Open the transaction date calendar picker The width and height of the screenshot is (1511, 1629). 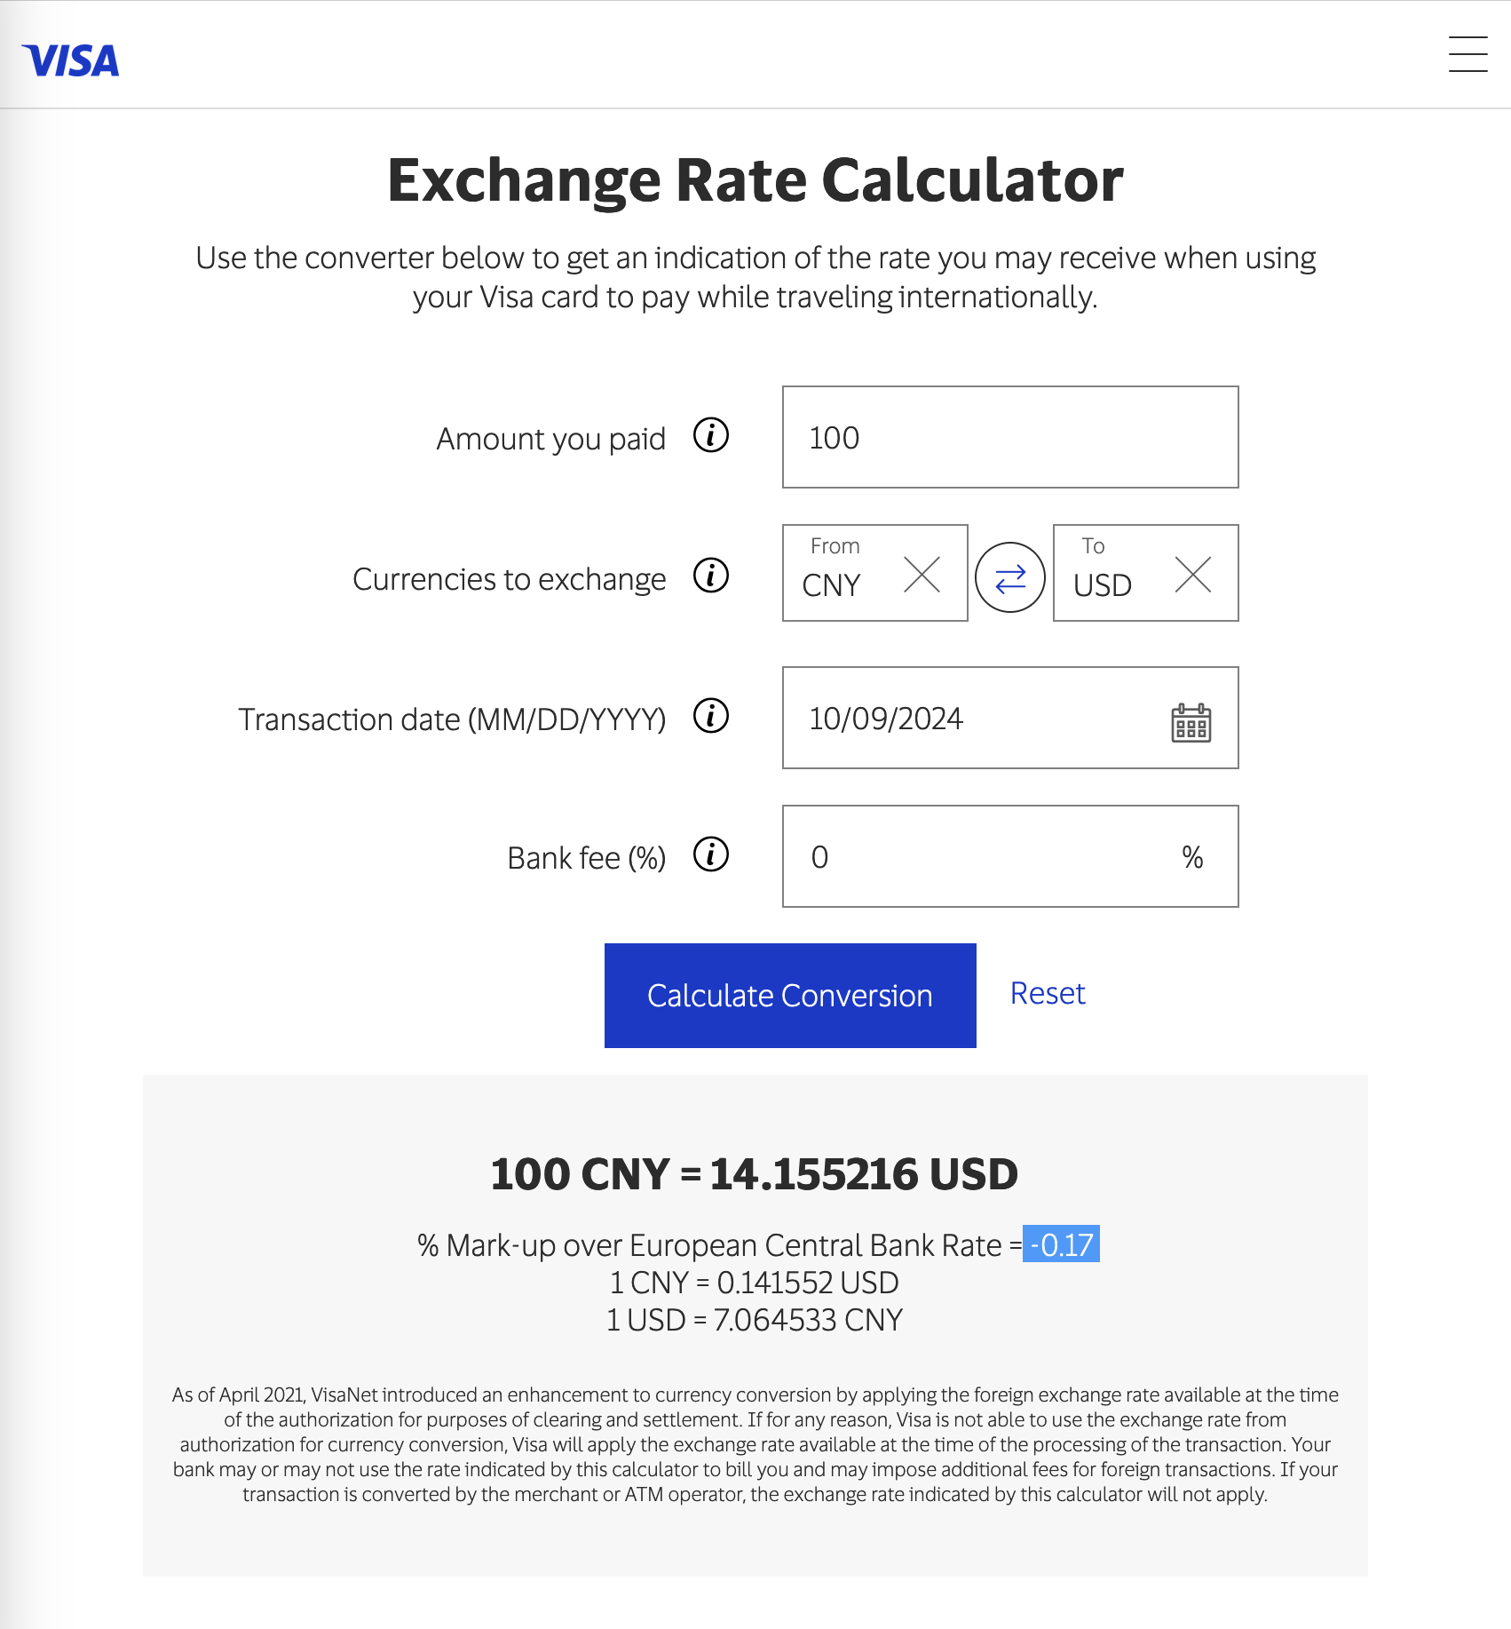1191,723
